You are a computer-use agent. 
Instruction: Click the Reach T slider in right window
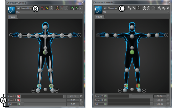130,96
